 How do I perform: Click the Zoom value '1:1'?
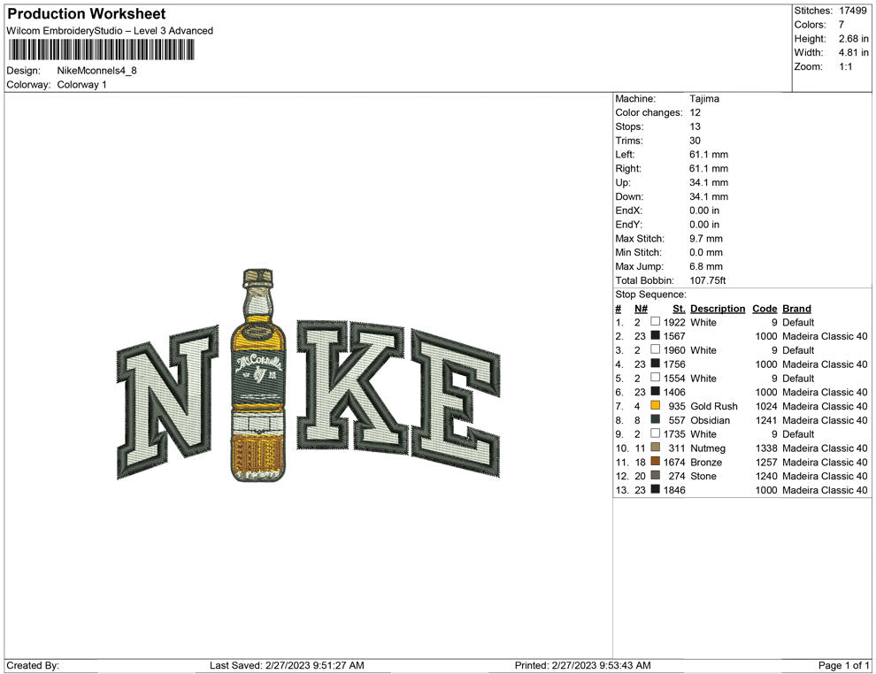[x=845, y=66]
